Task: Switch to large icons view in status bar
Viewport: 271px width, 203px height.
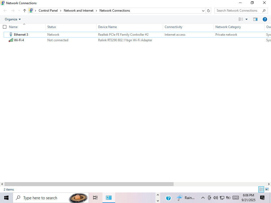Action: pyautogui.click(x=267, y=189)
